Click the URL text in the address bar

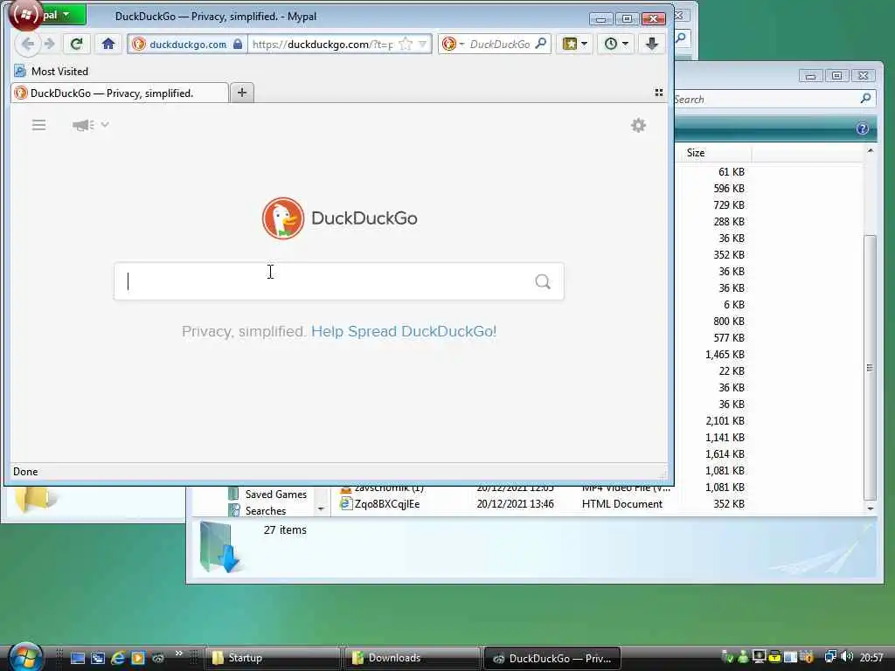(x=322, y=44)
